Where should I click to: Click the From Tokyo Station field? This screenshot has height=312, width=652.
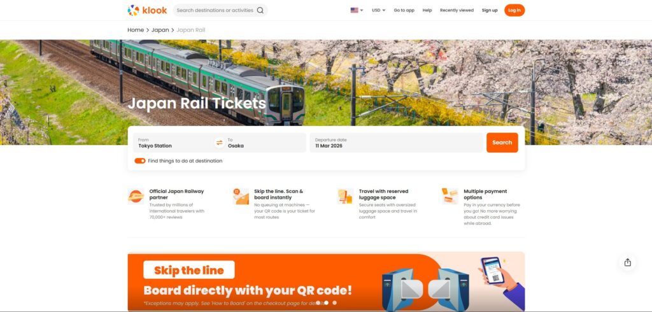[x=174, y=143]
